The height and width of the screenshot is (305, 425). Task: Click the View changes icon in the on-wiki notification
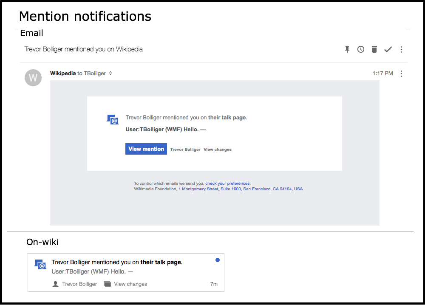pos(108,284)
